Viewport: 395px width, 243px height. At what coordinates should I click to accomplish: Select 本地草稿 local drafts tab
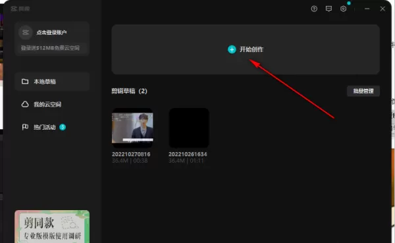(52, 82)
